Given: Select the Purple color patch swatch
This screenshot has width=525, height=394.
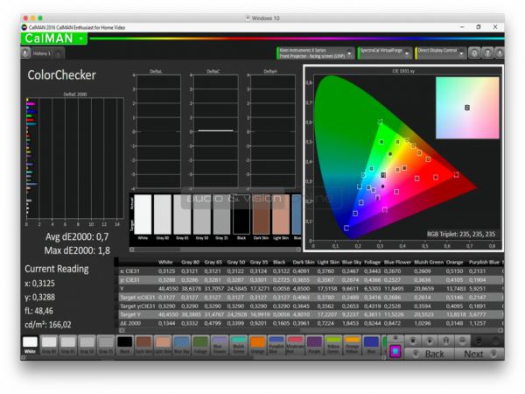Looking at the screenshot, I should tap(316, 345).
